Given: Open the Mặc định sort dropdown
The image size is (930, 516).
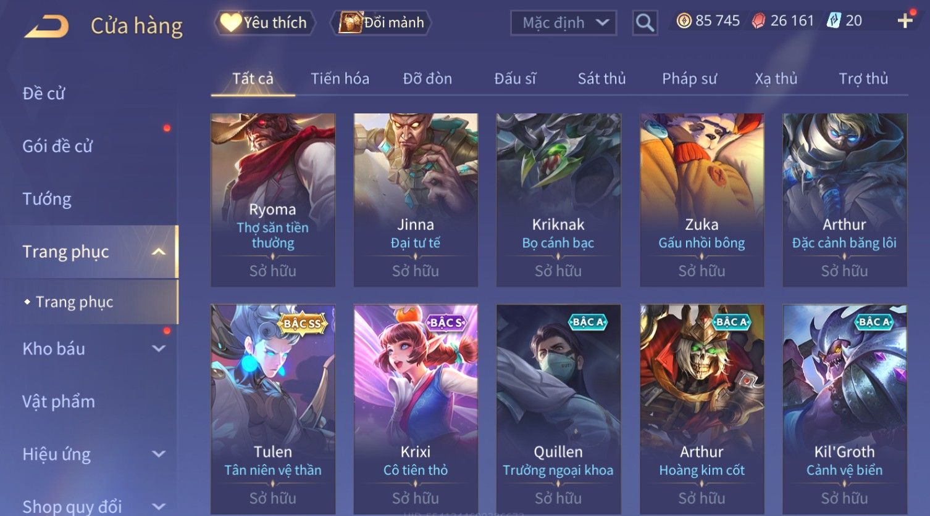Looking at the screenshot, I should click(x=563, y=23).
